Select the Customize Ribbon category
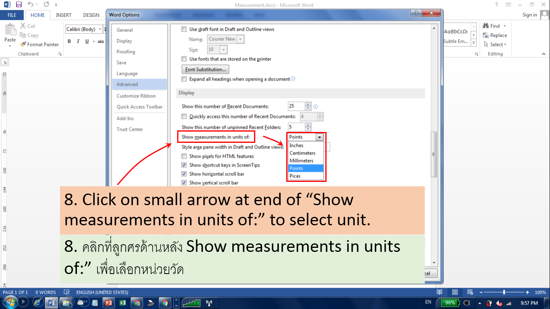The width and height of the screenshot is (550, 309). (137, 96)
